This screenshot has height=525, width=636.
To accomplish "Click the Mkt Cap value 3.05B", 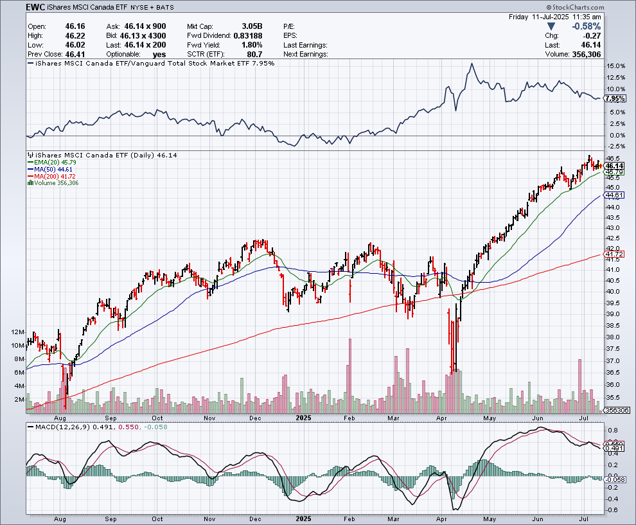I will pyautogui.click(x=252, y=26).
